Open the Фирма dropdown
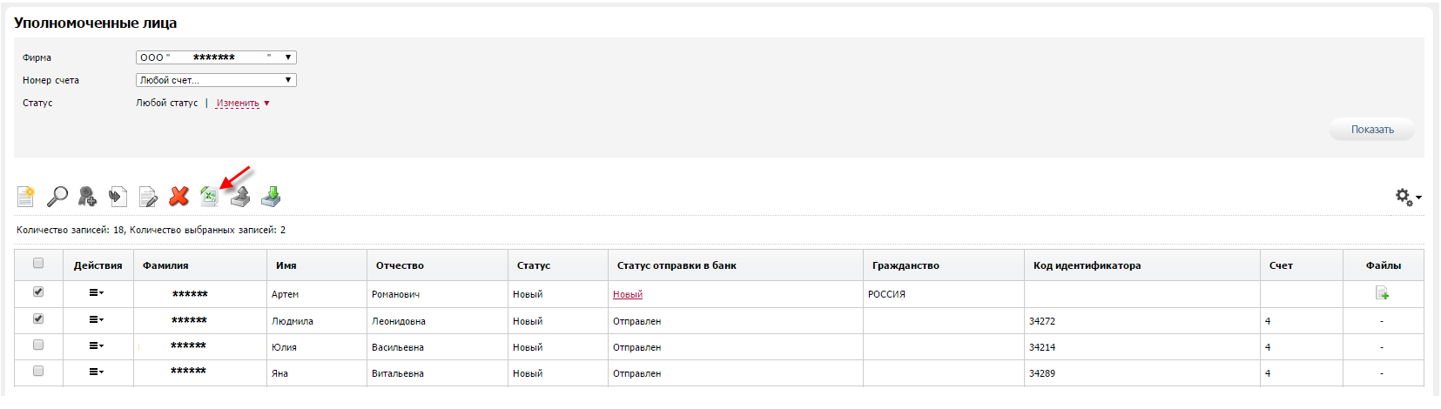This screenshot has height=409, width=1441. tap(216, 57)
